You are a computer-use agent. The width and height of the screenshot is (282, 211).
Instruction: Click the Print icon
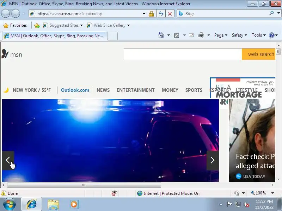click(201, 35)
